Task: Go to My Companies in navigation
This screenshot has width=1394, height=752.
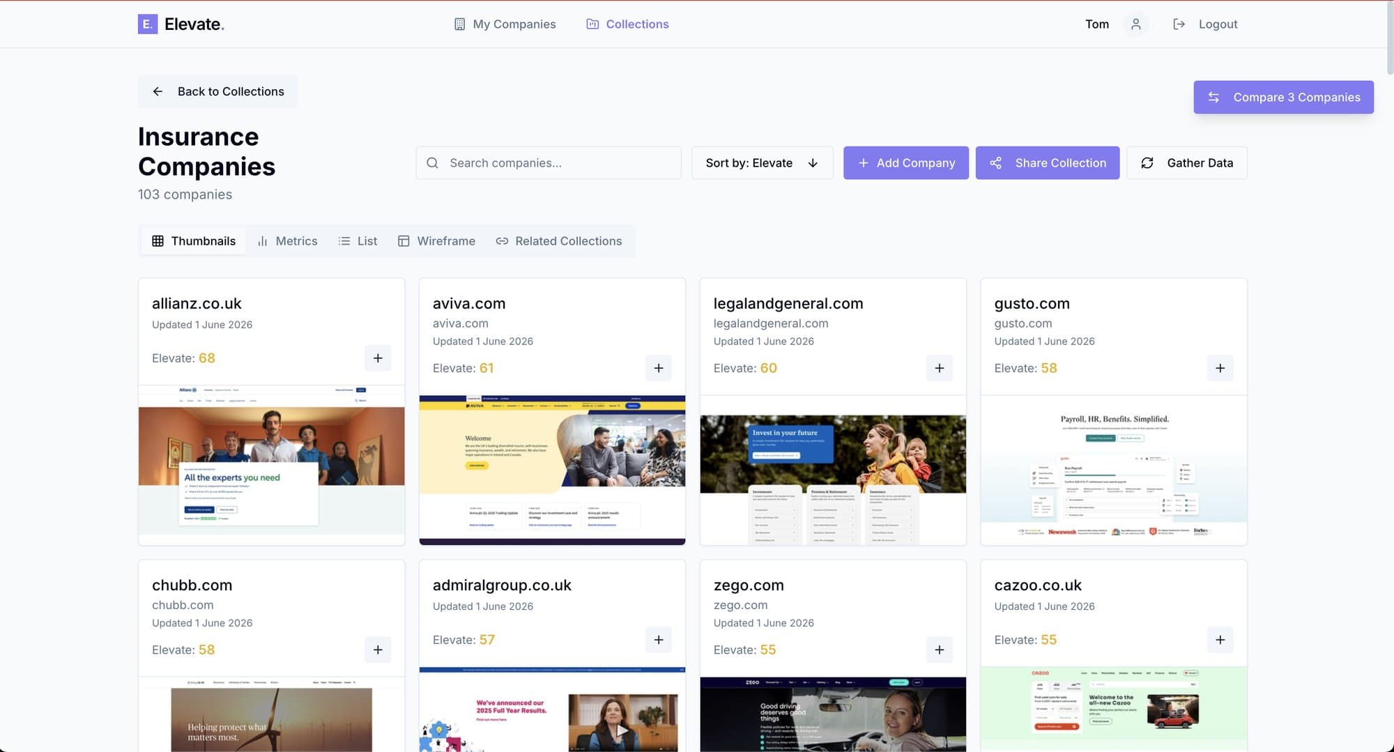Action: coord(505,24)
